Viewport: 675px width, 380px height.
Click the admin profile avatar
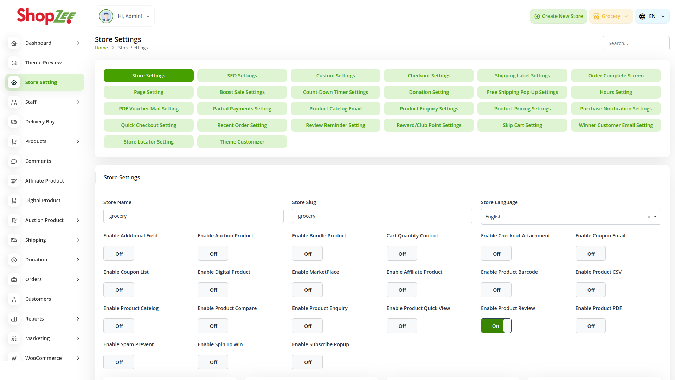106,16
